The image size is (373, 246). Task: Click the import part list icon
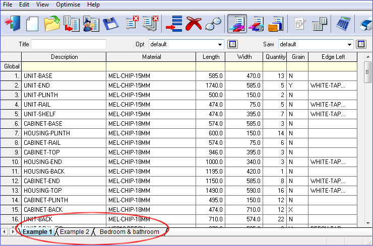pos(72,24)
